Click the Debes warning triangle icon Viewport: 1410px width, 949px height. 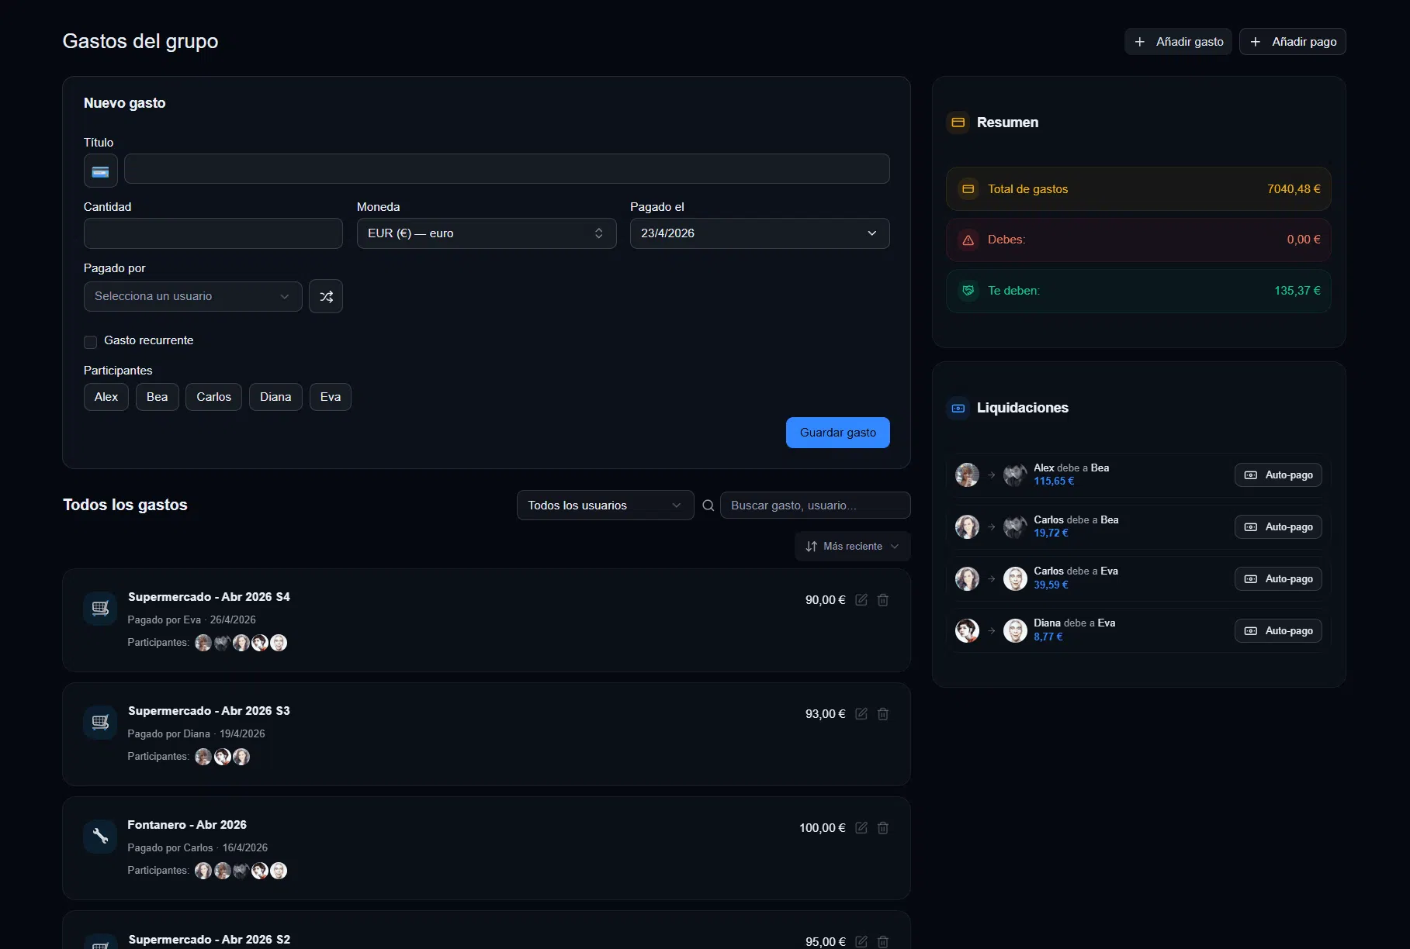[x=968, y=240]
